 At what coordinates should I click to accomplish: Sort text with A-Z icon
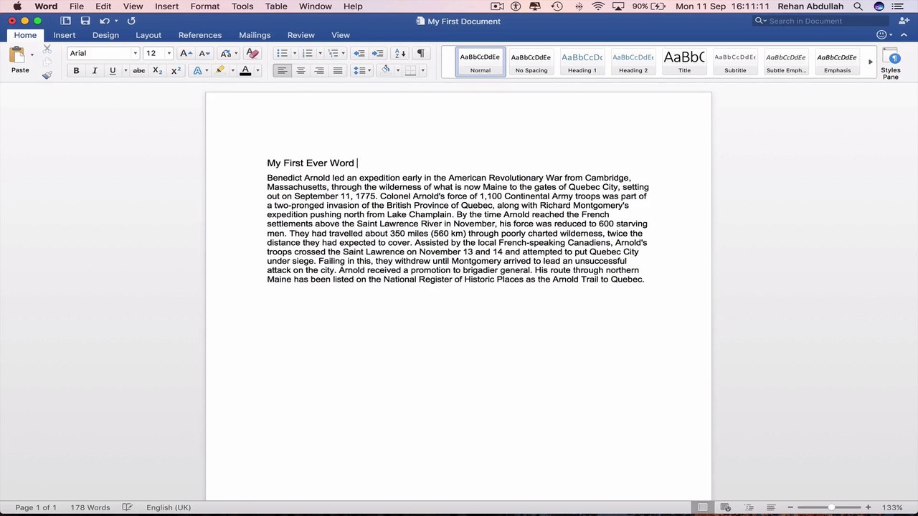point(400,53)
